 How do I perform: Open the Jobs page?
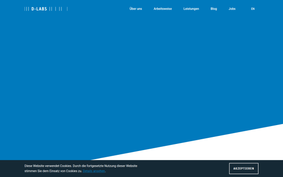click(232, 8)
